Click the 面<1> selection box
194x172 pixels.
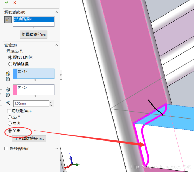coord(36,74)
